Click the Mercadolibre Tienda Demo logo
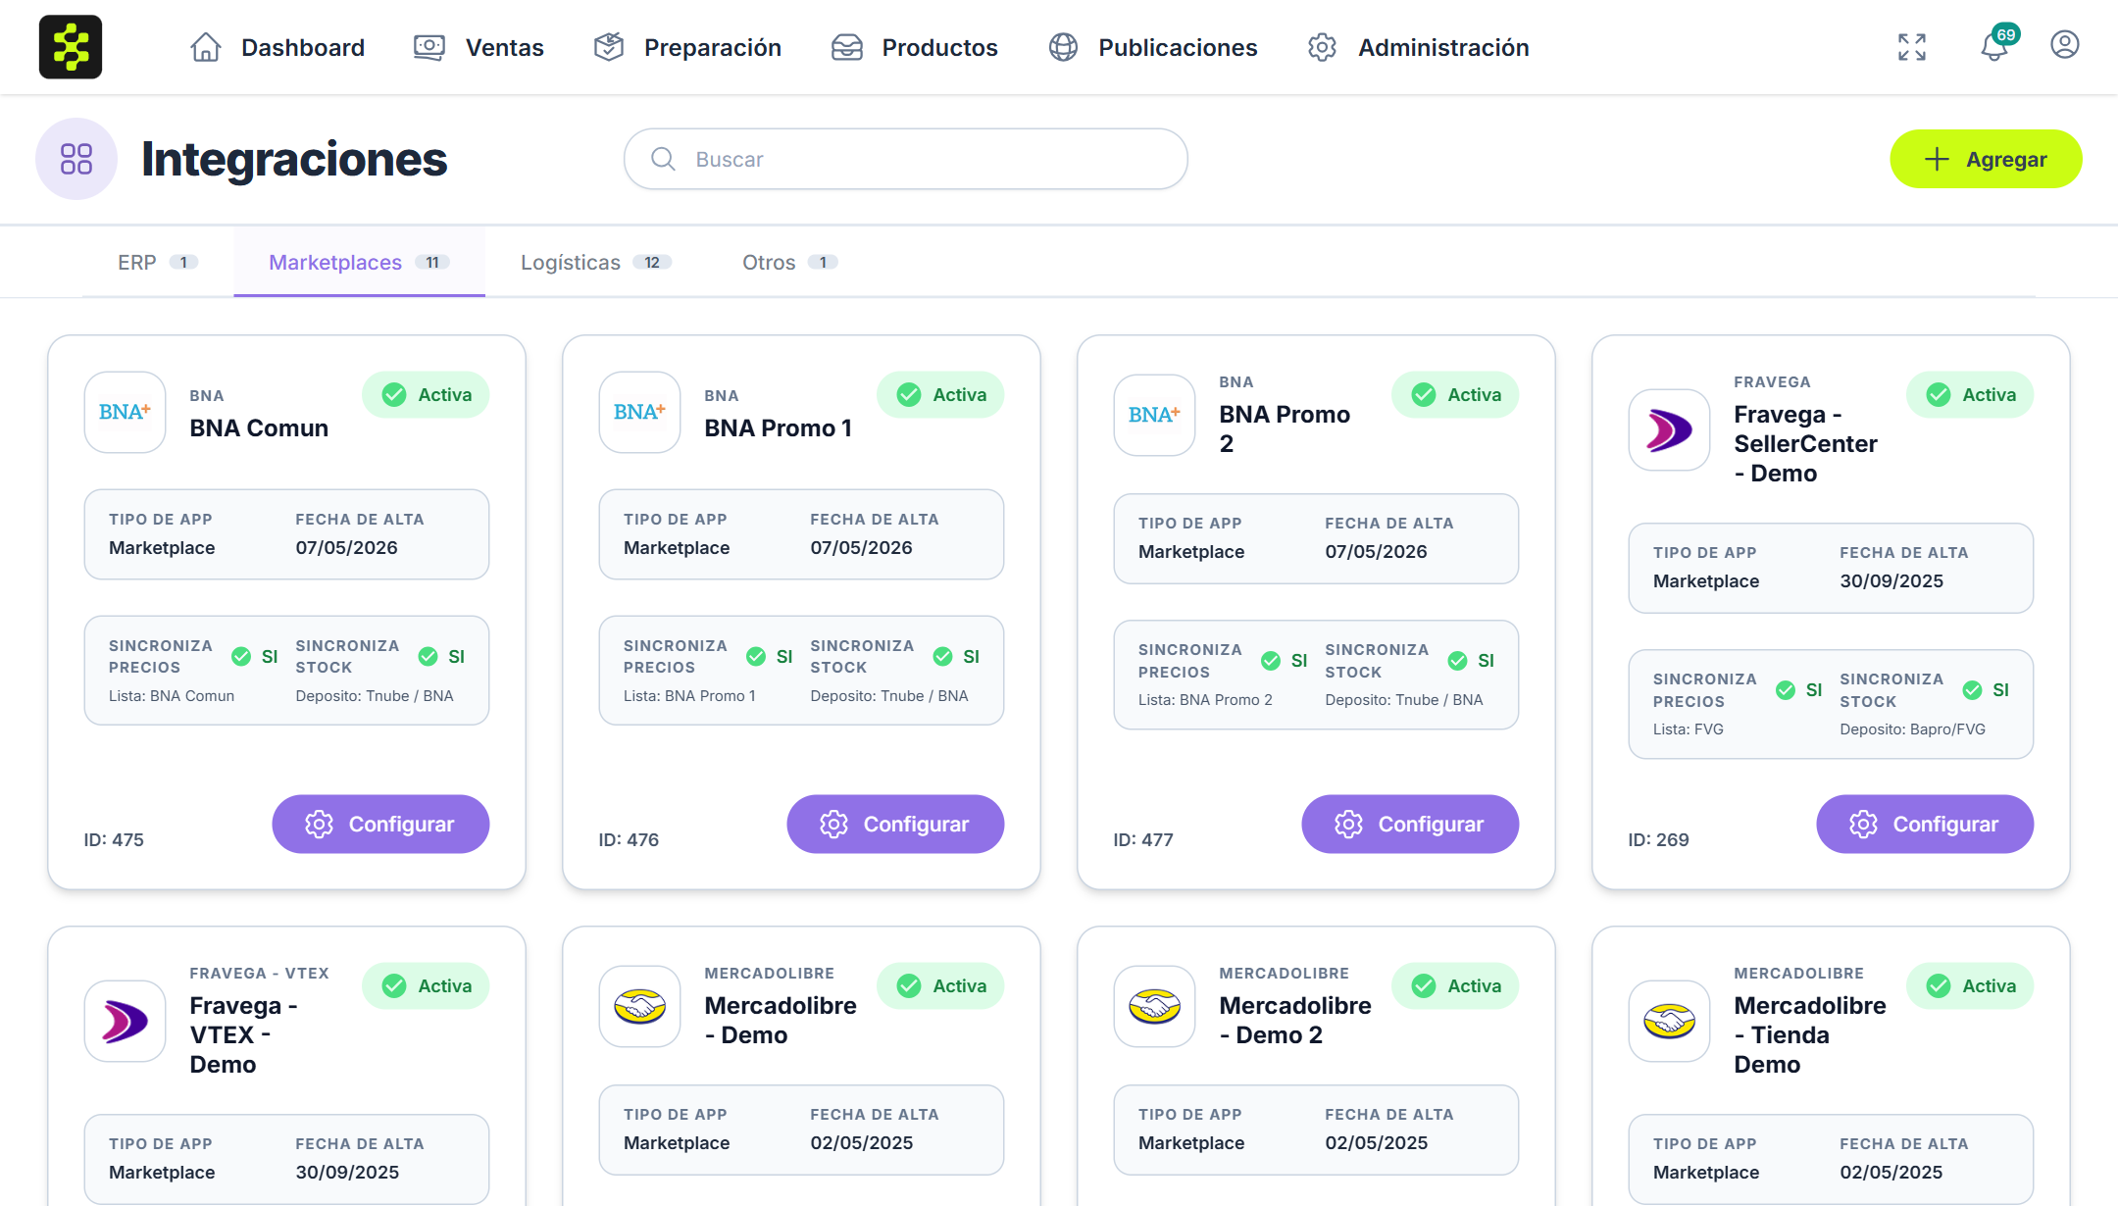This screenshot has width=2118, height=1206. coord(1669,1021)
